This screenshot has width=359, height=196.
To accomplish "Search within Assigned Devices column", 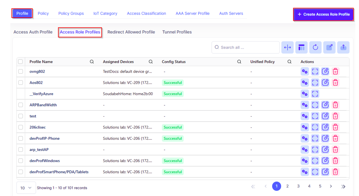I will pyautogui.click(x=151, y=62).
